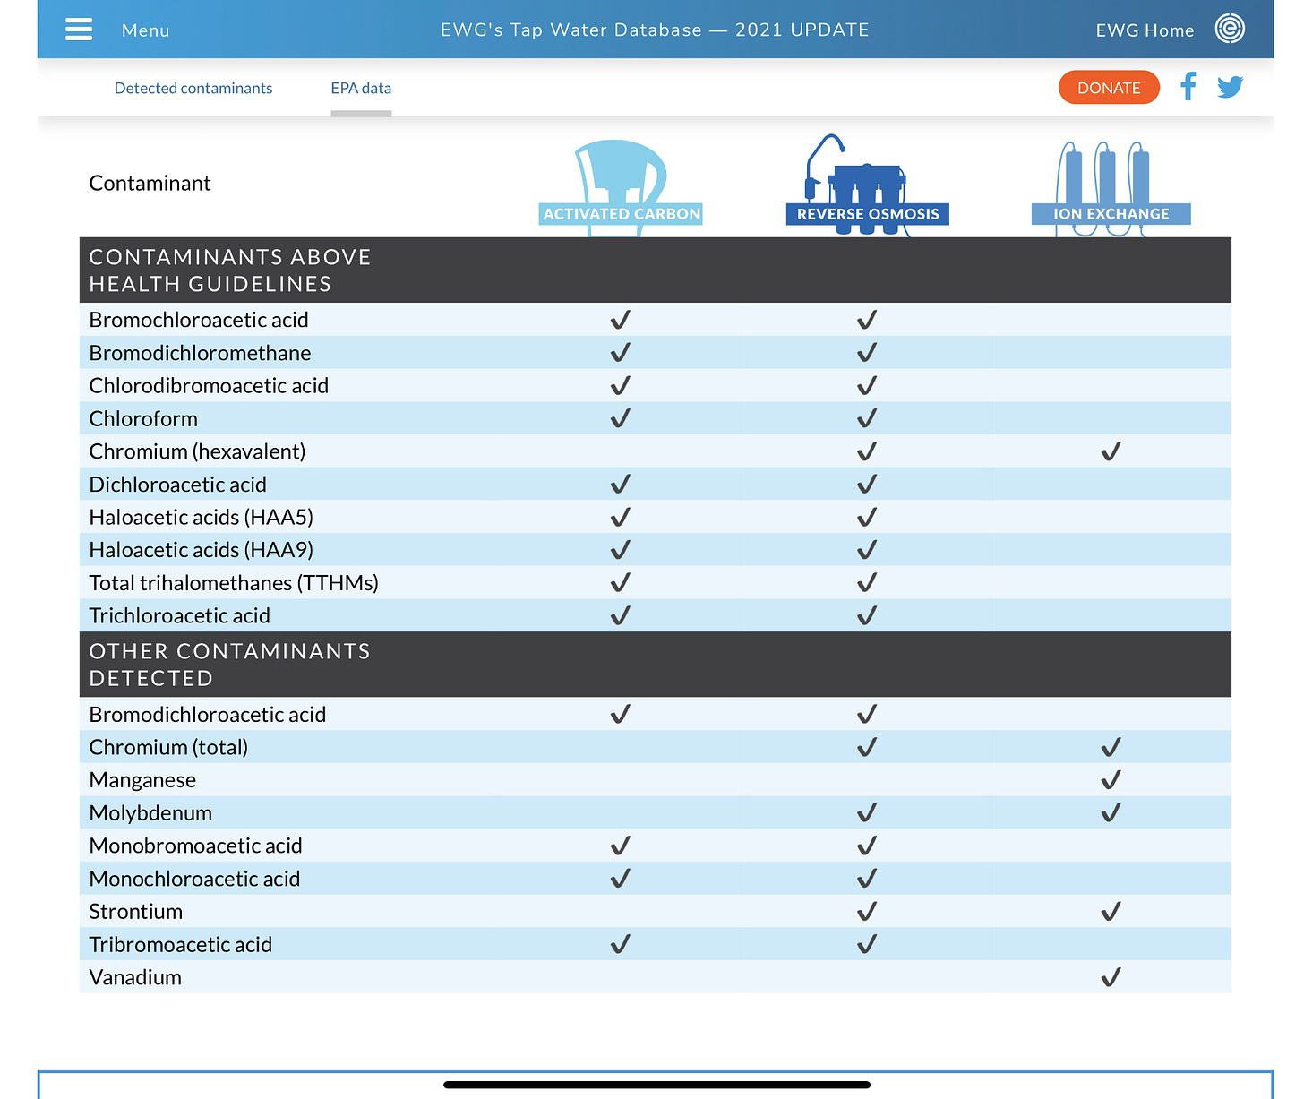Open the Twitter share icon

pos(1230,87)
